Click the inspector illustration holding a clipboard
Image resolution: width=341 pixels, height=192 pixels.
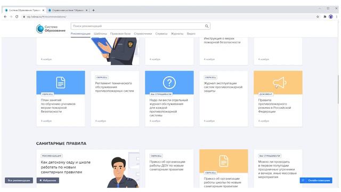pyautogui.click(x=115, y=51)
